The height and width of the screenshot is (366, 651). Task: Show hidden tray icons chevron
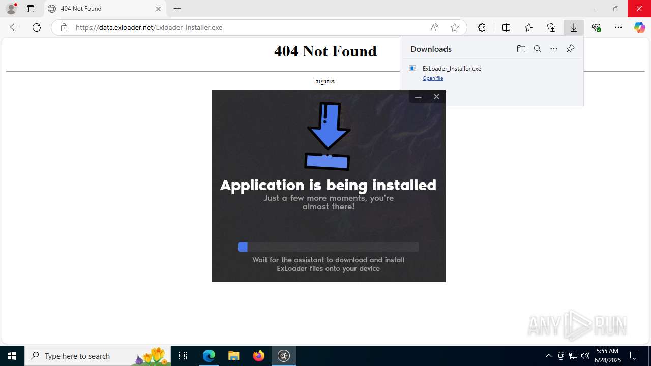(548, 356)
